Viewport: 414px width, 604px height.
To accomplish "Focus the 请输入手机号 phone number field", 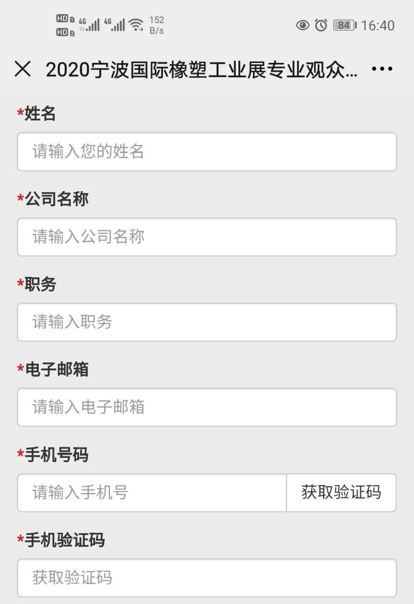I will (x=151, y=492).
